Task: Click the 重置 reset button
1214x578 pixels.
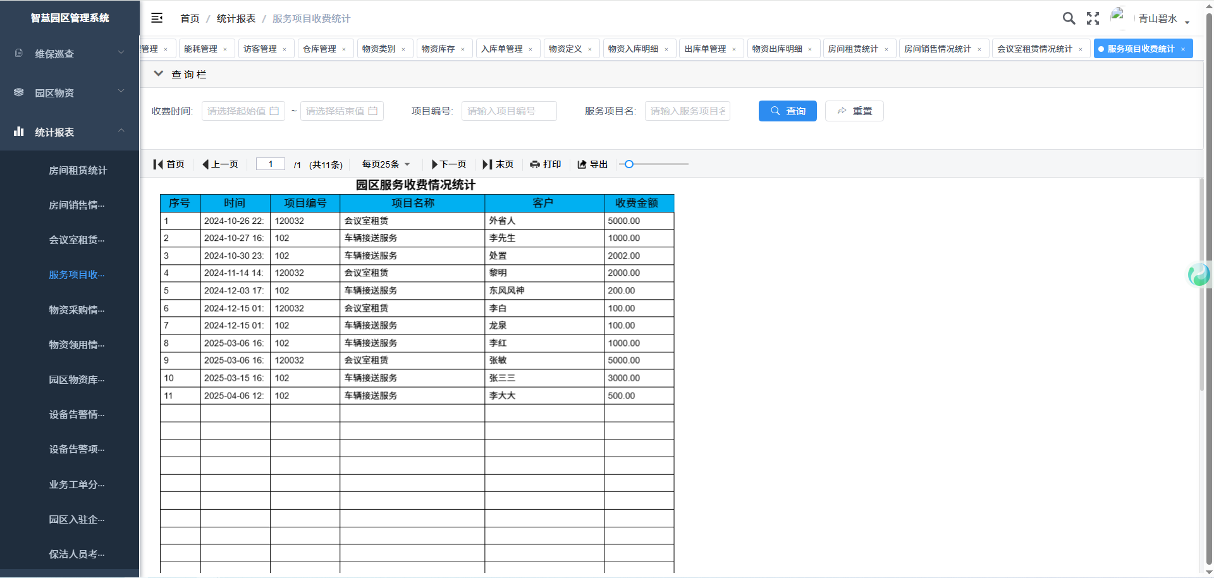Action: point(854,111)
